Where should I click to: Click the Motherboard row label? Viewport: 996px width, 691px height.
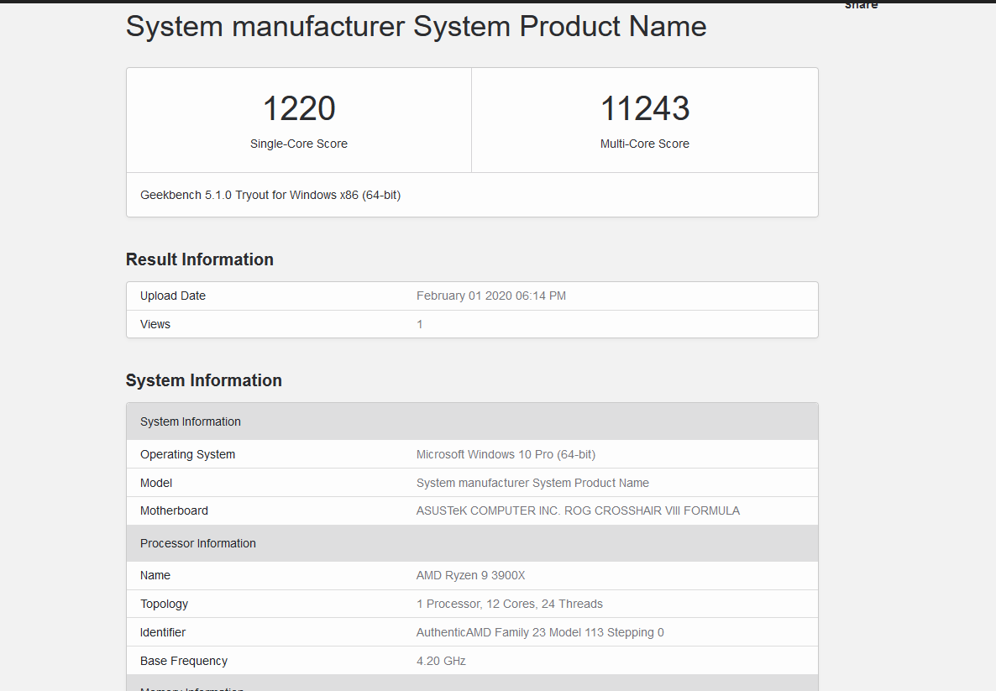[x=174, y=511]
